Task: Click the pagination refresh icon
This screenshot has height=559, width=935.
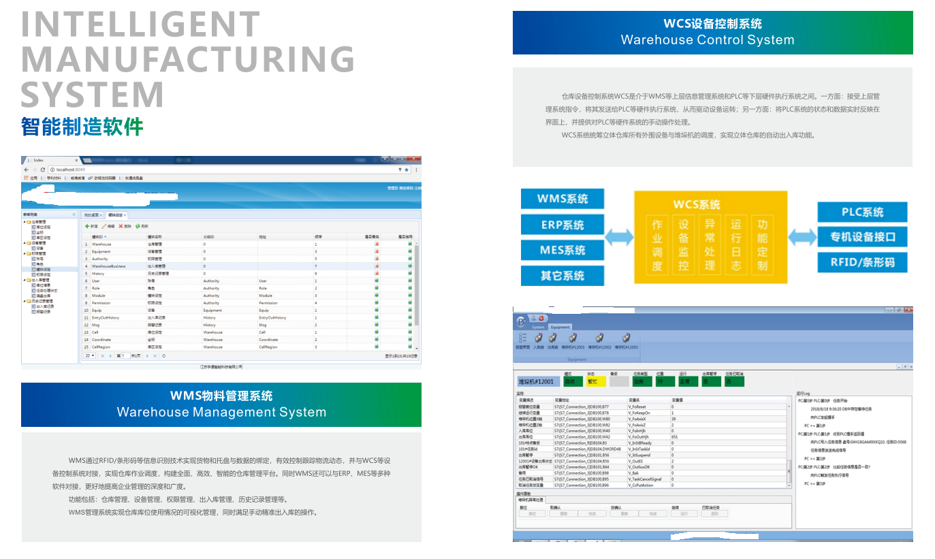Action: (163, 355)
